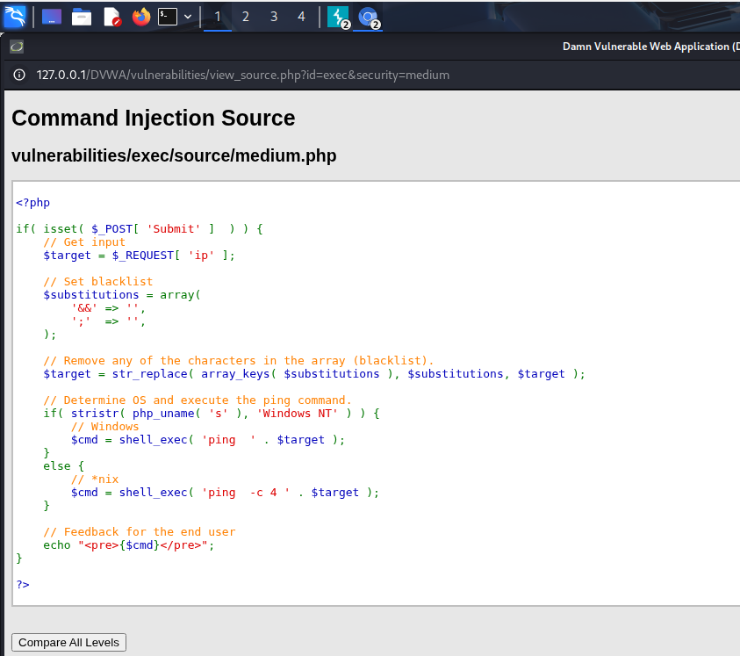The width and height of the screenshot is (740, 656).
Task: Open the file manager folder icon
Action: (x=81, y=17)
